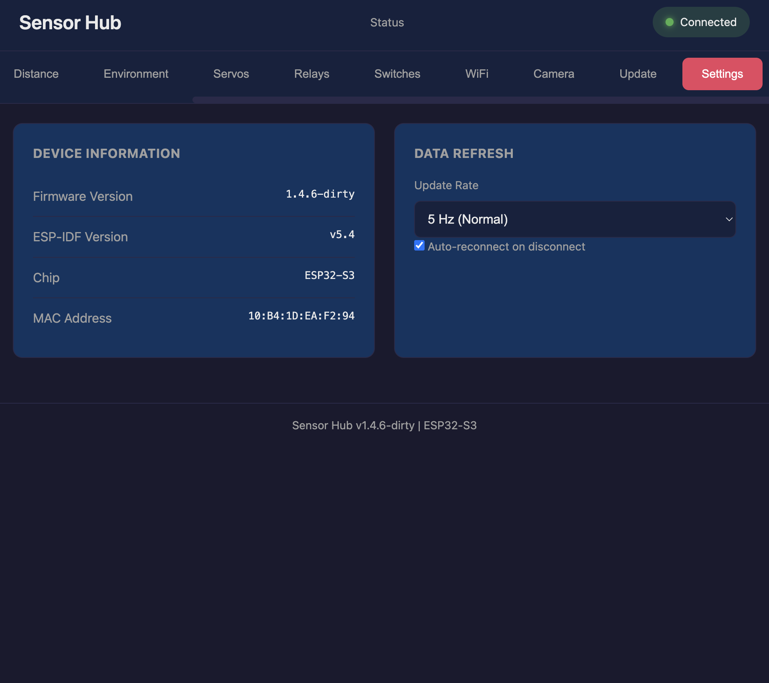Go to the Update tab
The image size is (769, 683).
tap(637, 74)
